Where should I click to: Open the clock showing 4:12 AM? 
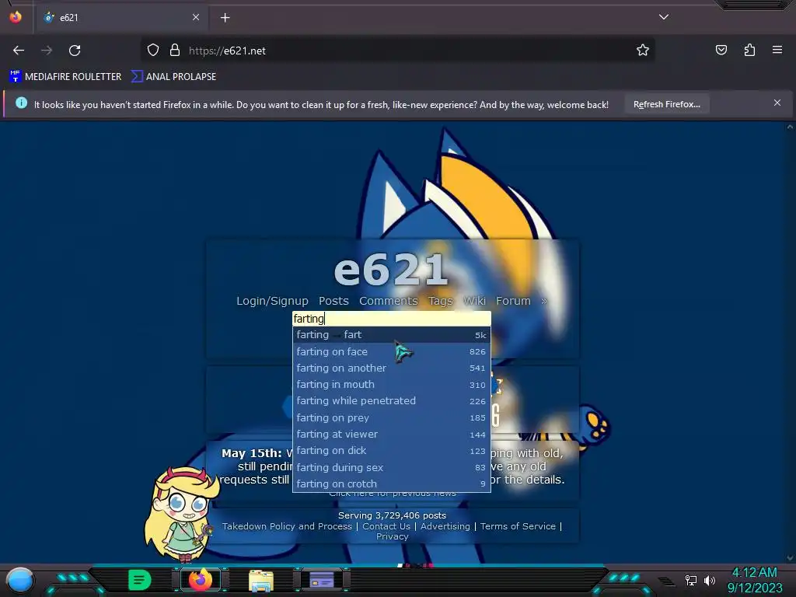point(755,580)
